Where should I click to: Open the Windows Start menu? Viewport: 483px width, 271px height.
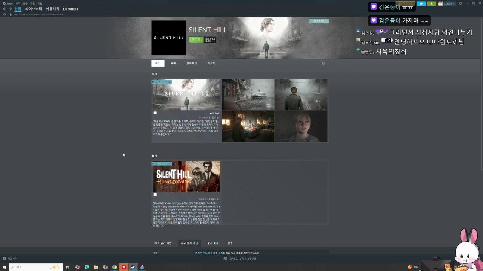[5, 267]
